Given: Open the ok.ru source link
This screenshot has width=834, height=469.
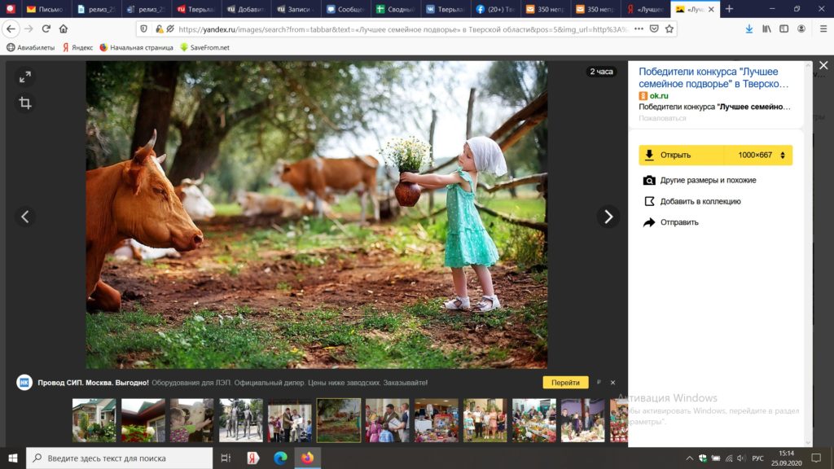Looking at the screenshot, I should tap(658, 96).
